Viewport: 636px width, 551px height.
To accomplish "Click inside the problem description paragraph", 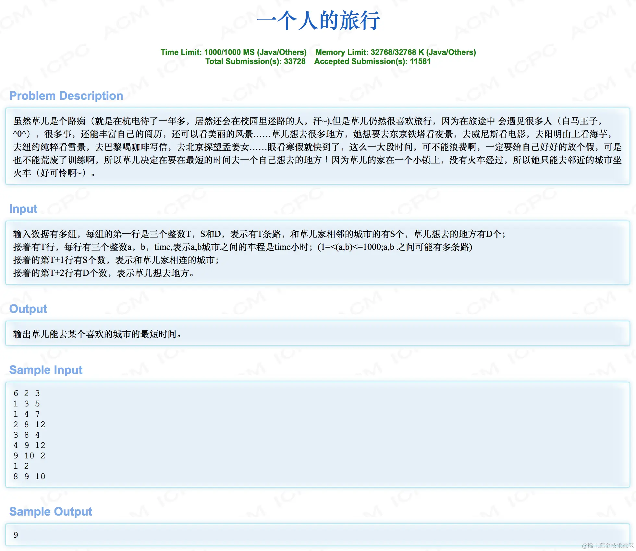I will pyautogui.click(x=317, y=147).
